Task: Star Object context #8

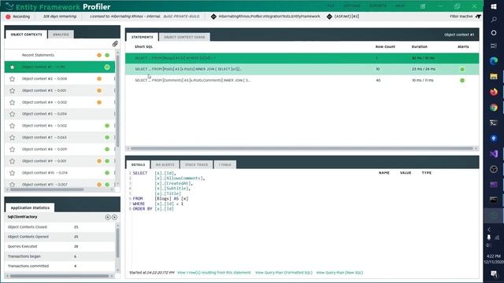Action: (x=13, y=149)
